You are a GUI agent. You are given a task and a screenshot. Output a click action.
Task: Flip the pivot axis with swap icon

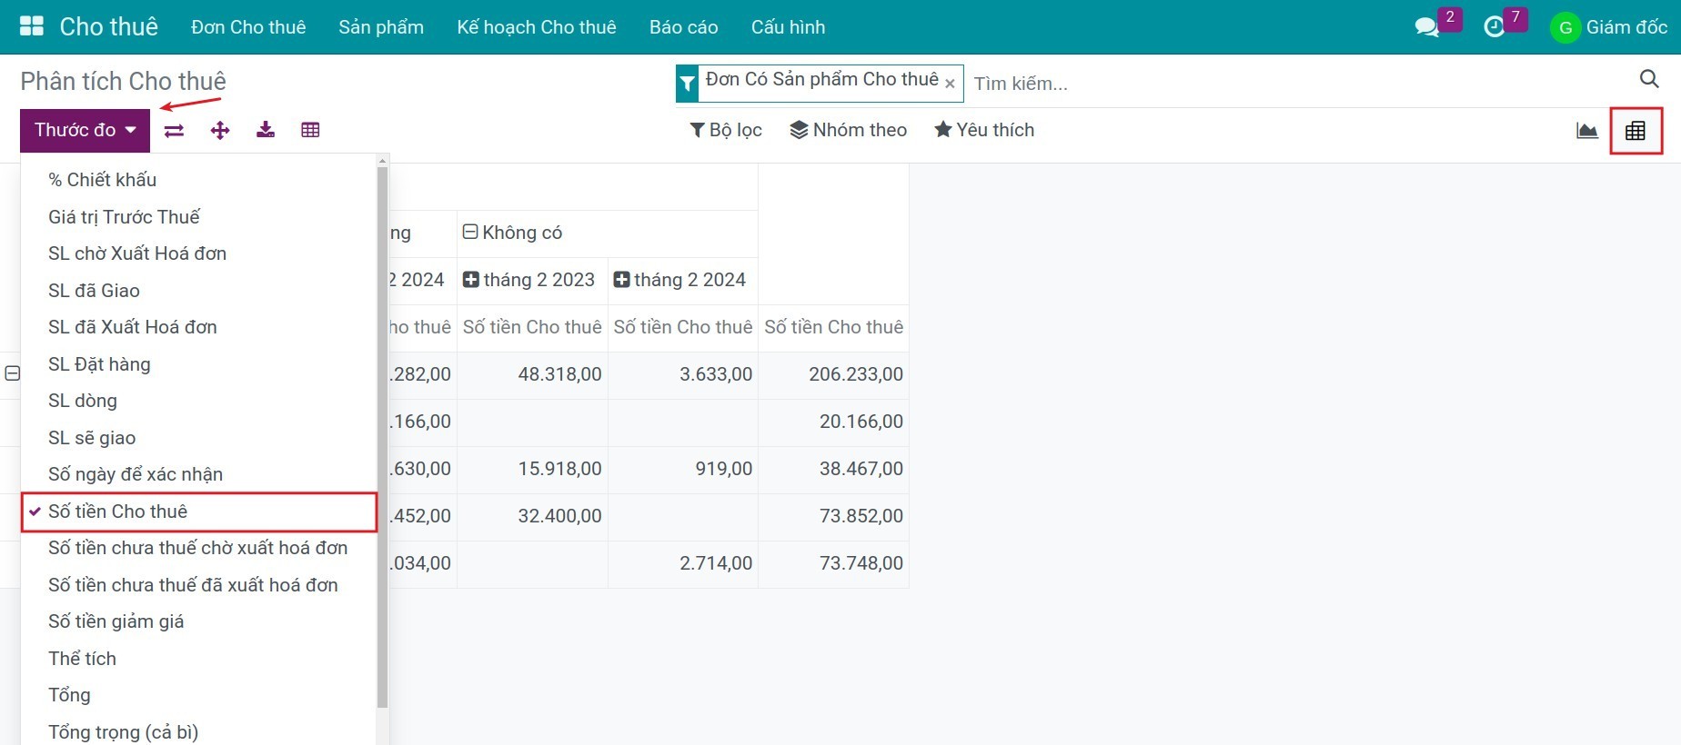174,130
